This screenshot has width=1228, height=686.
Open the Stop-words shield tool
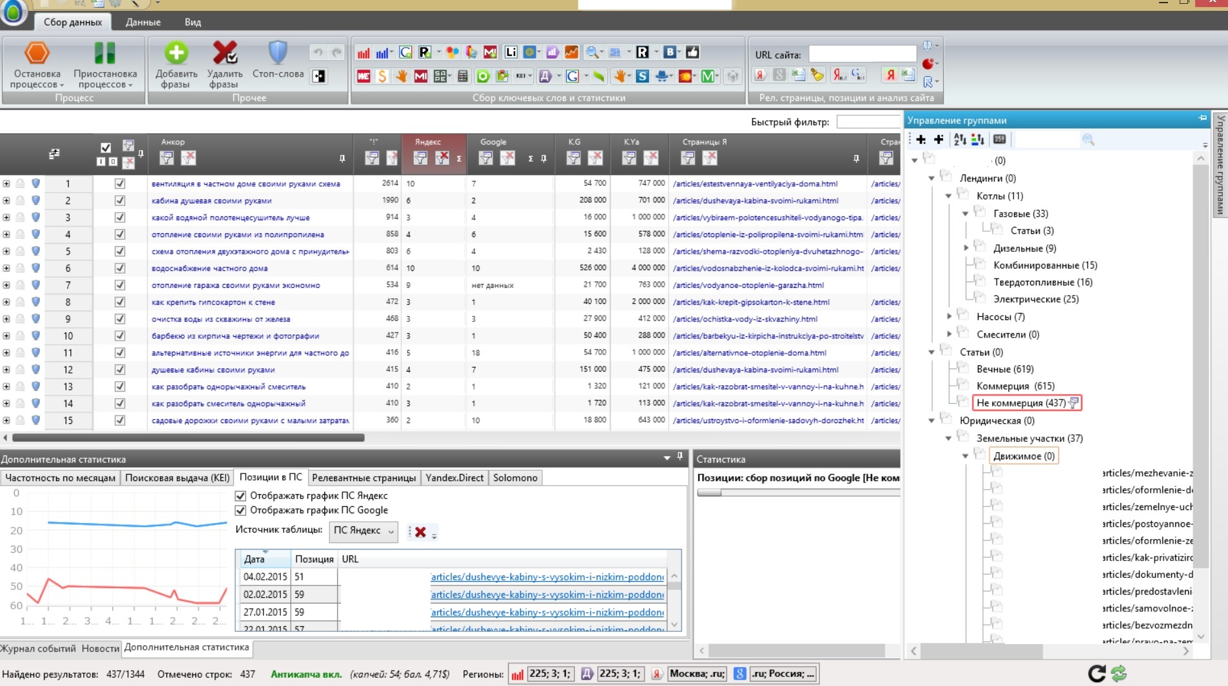coord(278,53)
